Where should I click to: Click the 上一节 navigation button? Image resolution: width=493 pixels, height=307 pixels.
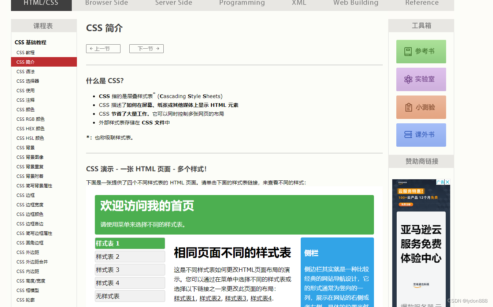tap(103, 48)
